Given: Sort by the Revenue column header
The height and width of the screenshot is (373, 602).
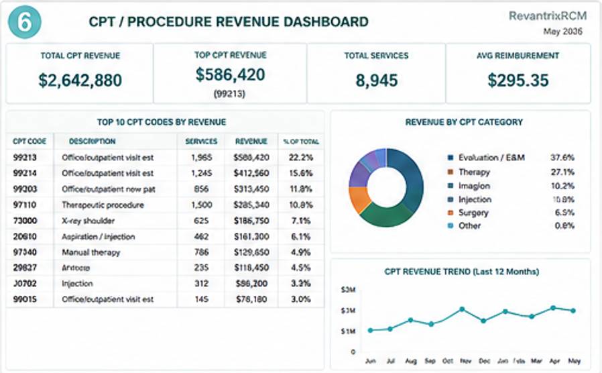Looking at the screenshot, I should pos(251,142).
